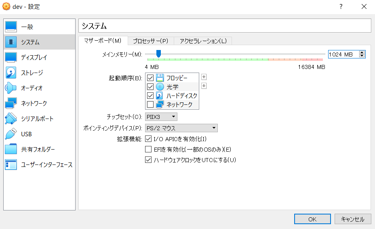Open the チップセット PIIX3 dropdown

161,117
